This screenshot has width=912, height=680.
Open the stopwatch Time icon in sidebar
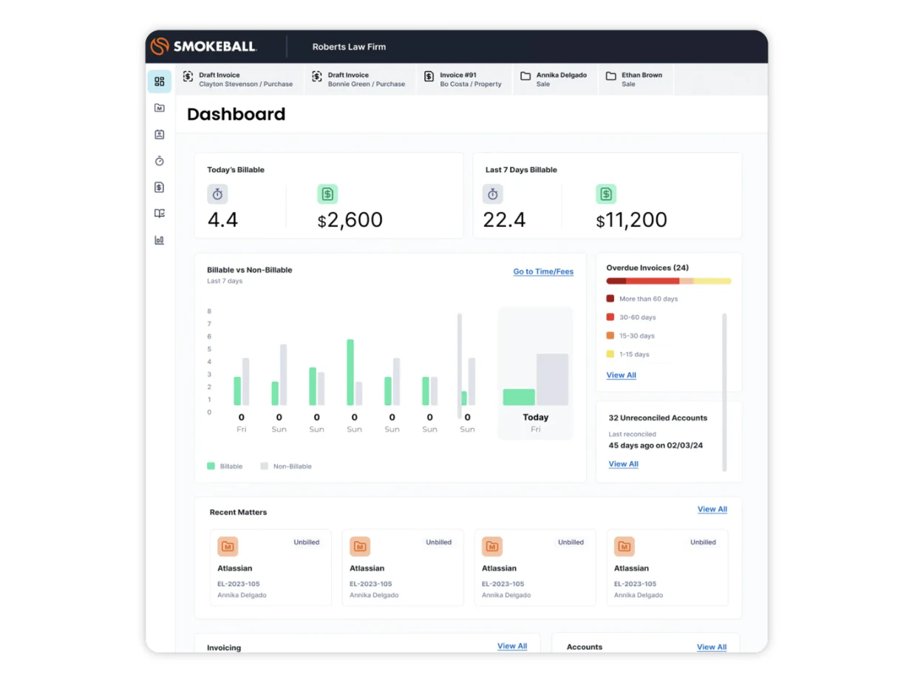click(x=160, y=161)
